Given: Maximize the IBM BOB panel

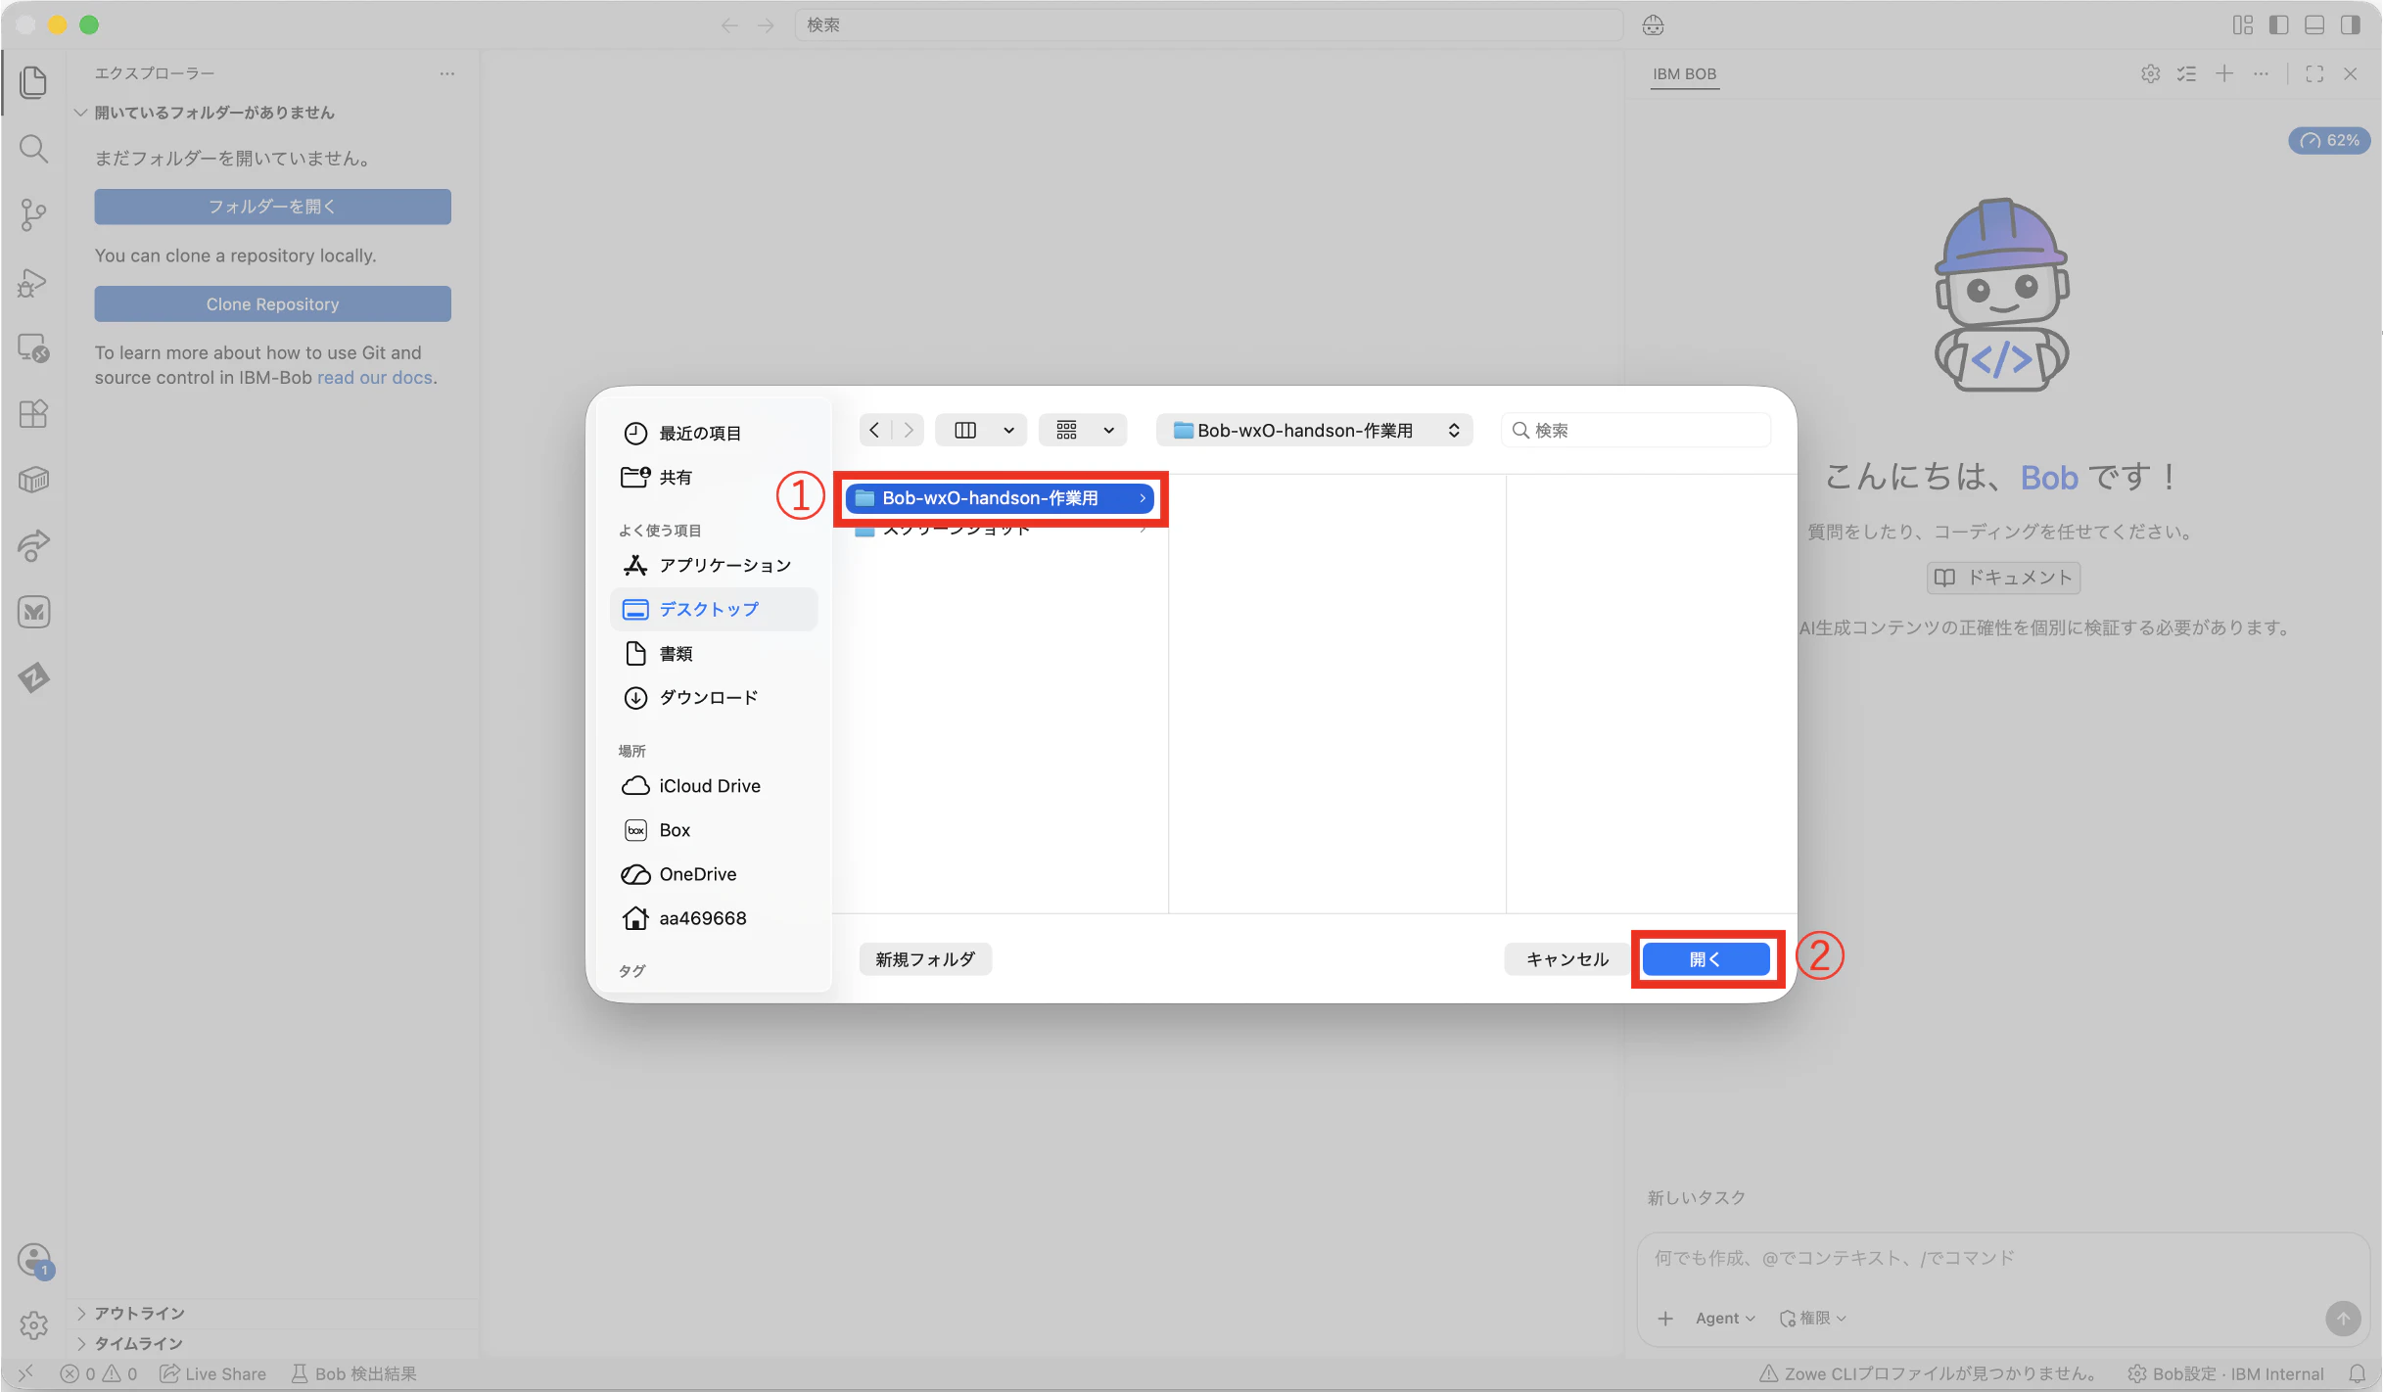Looking at the screenshot, I should pos(2314,74).
